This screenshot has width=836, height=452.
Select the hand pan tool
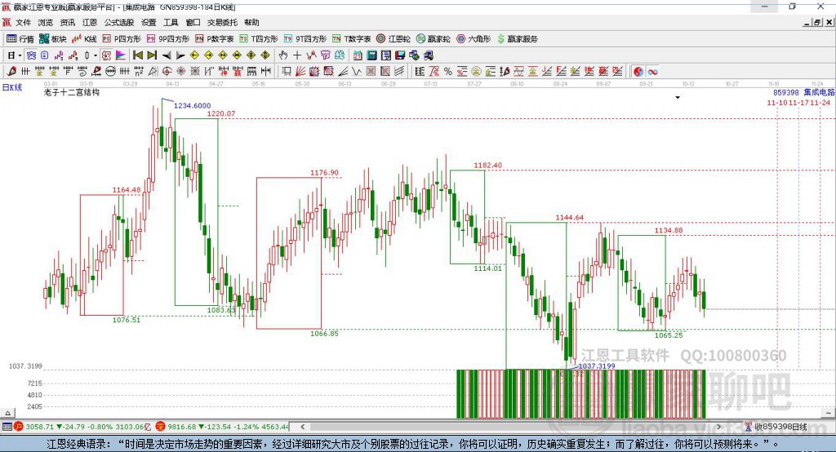(x=283, y=55)
